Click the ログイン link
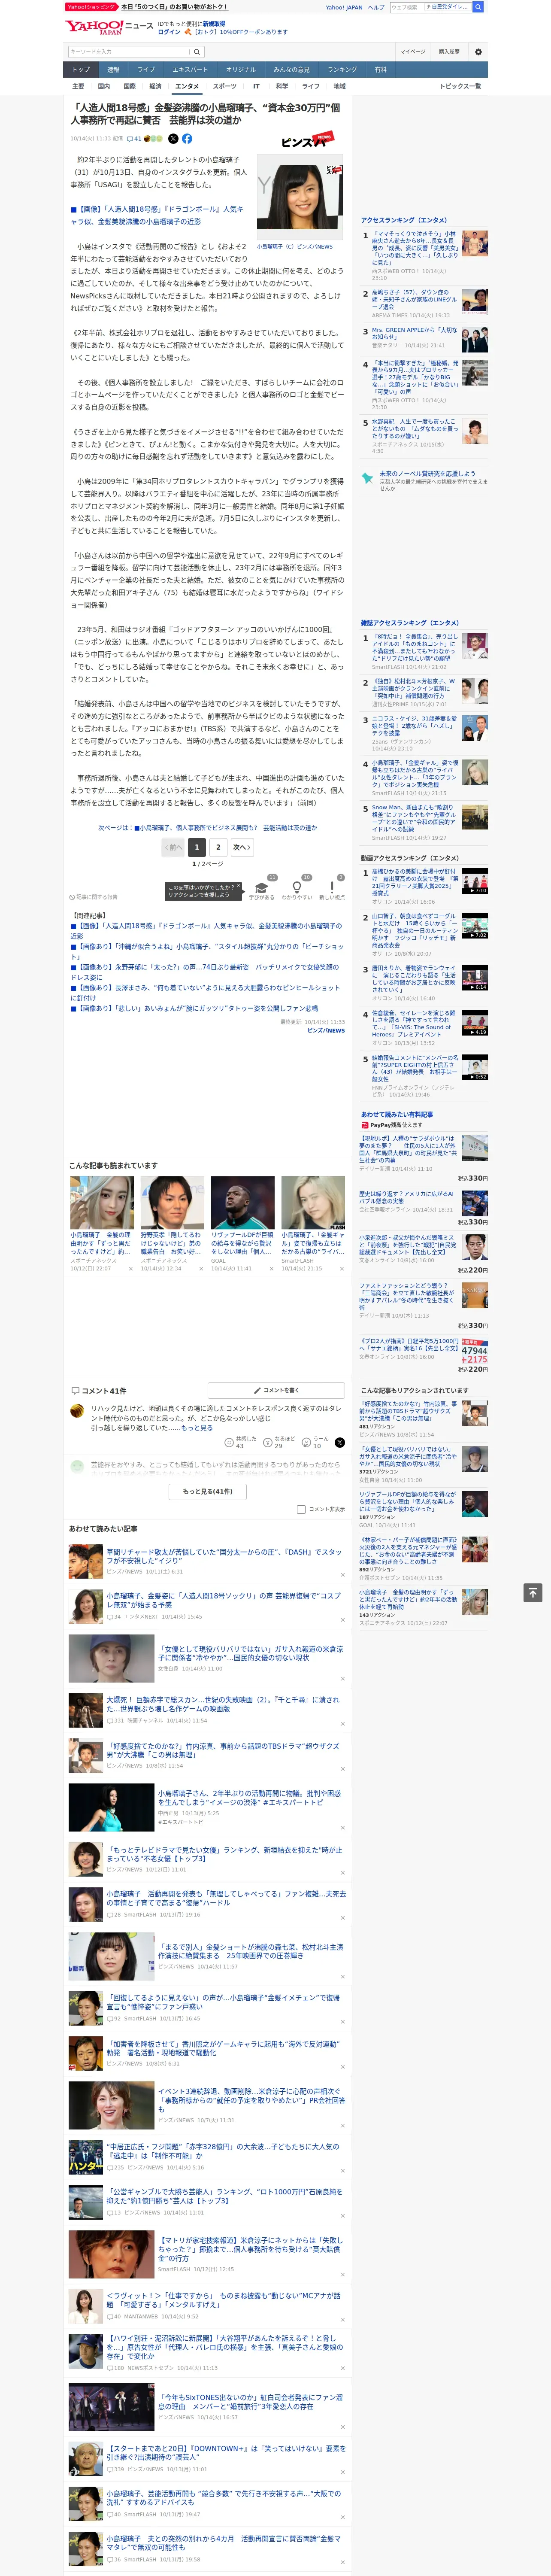Image resolution: width=551 pixels, height=2576 pixels. tap(169, 32)
